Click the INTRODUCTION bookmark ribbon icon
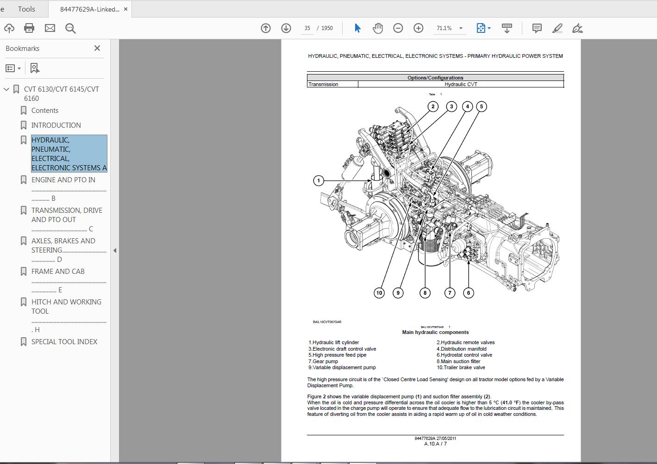This screenshot has height=464, width=657. pyautogui.click(x=24, y=125)
